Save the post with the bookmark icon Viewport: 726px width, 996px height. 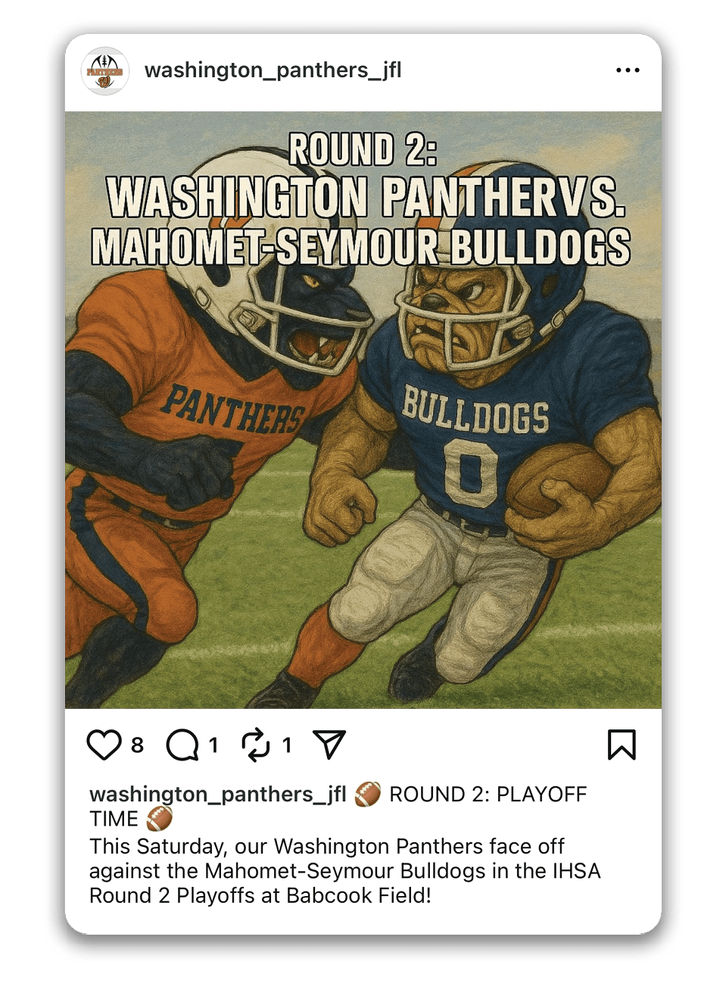622,745
